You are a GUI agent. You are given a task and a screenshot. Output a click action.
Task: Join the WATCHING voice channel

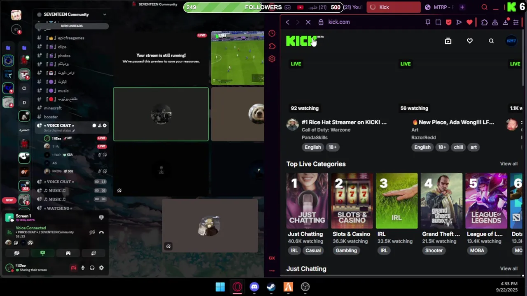[72, 208]
